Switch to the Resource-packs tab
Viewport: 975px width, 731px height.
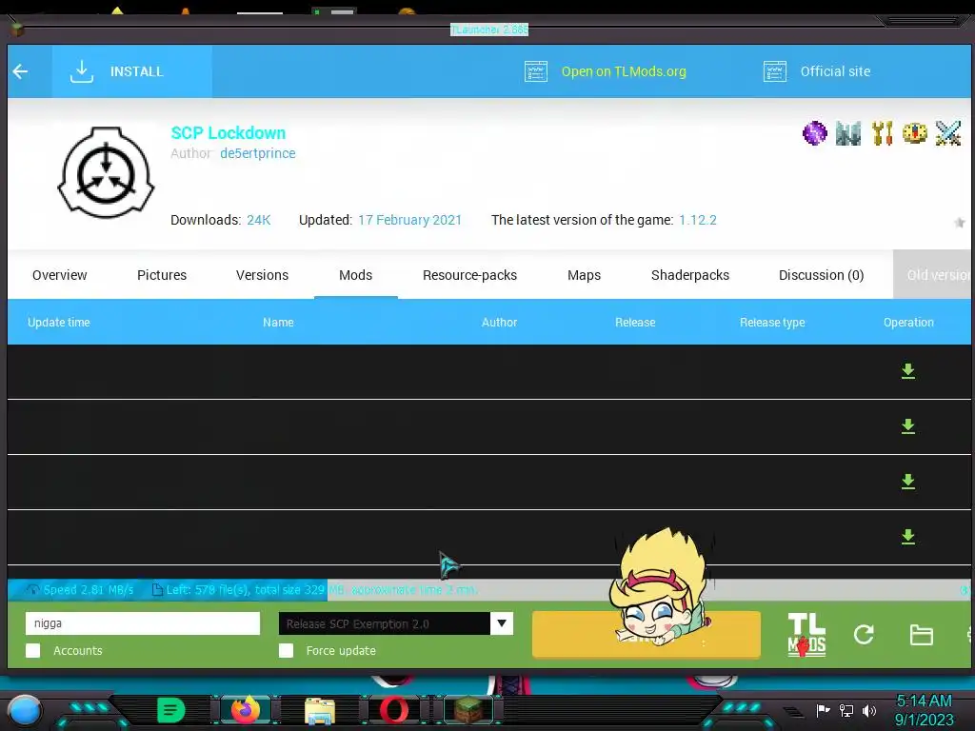(470, 275)
